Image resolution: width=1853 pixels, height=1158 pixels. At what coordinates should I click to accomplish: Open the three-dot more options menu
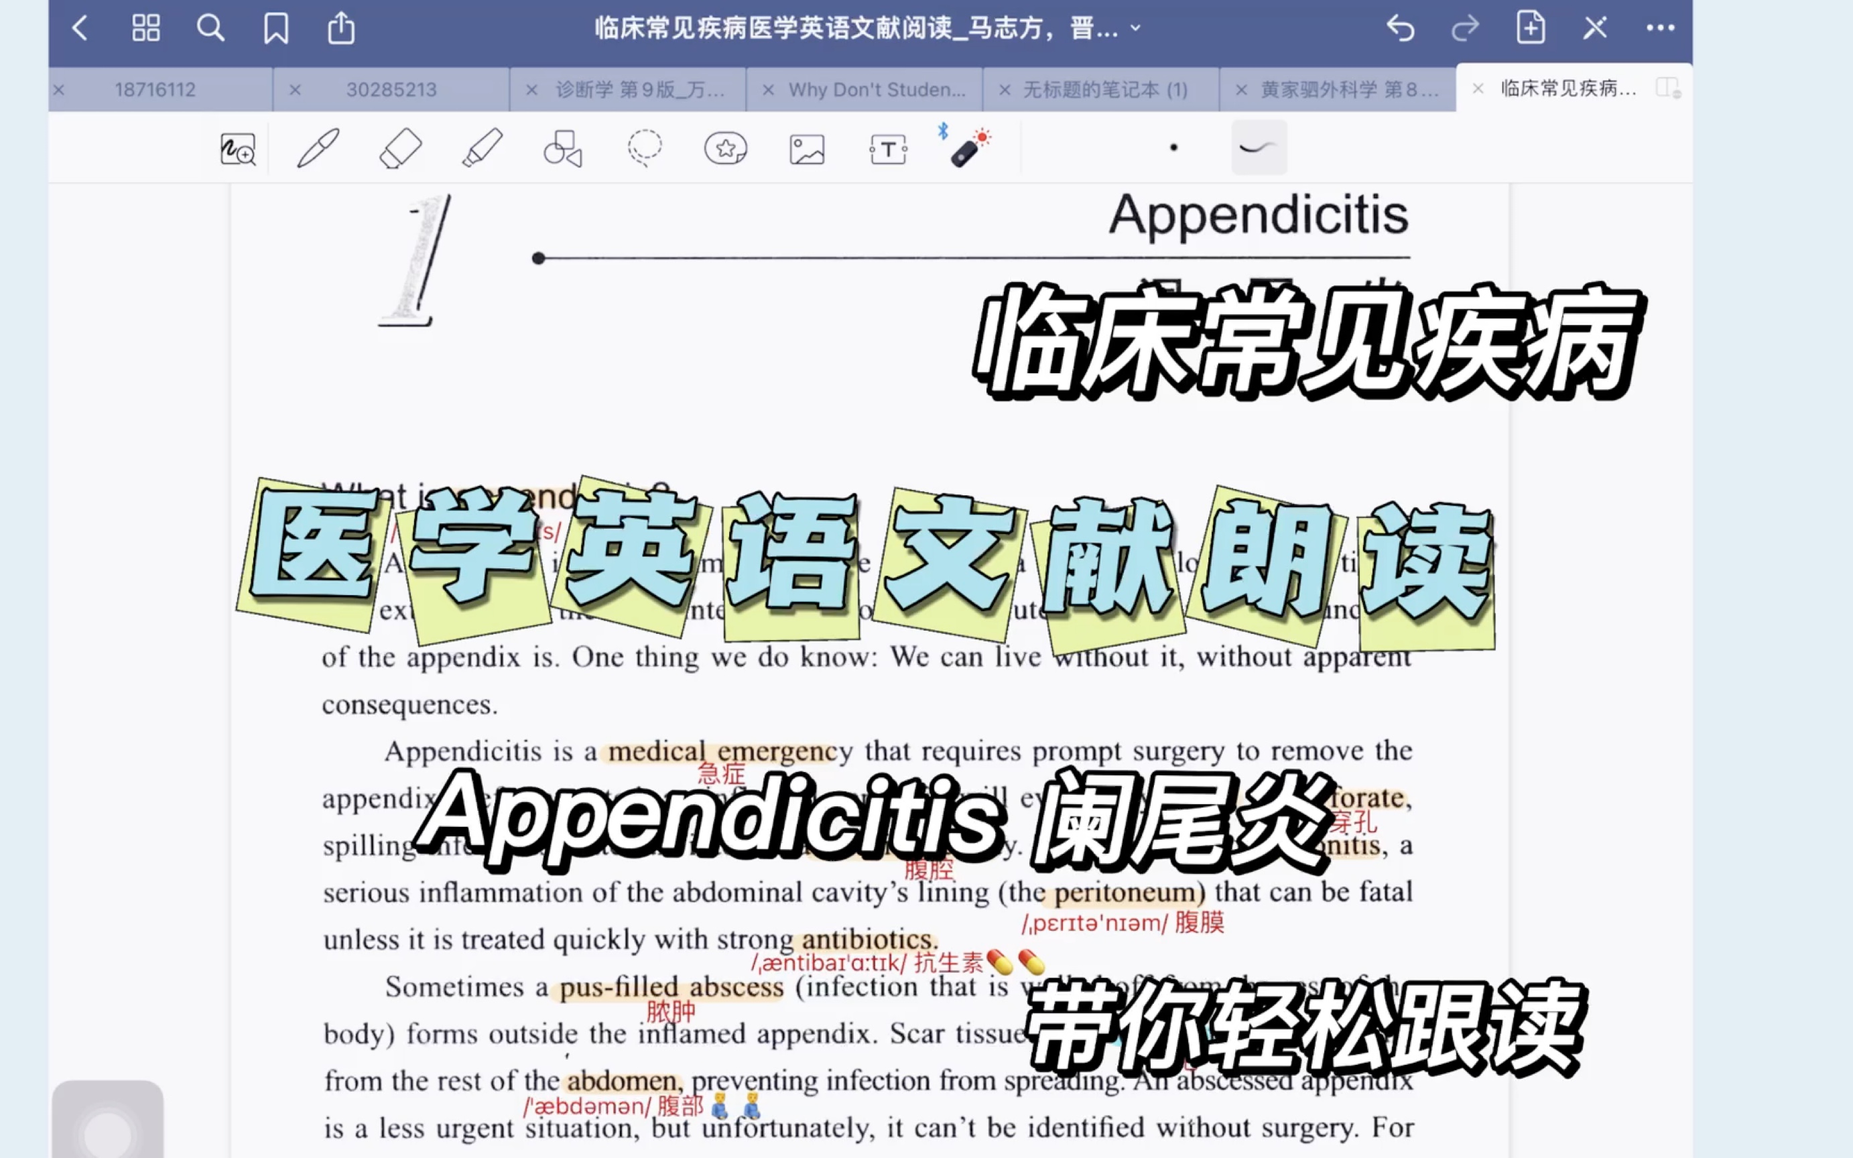pyautogui.click(x=1660, y=28)
